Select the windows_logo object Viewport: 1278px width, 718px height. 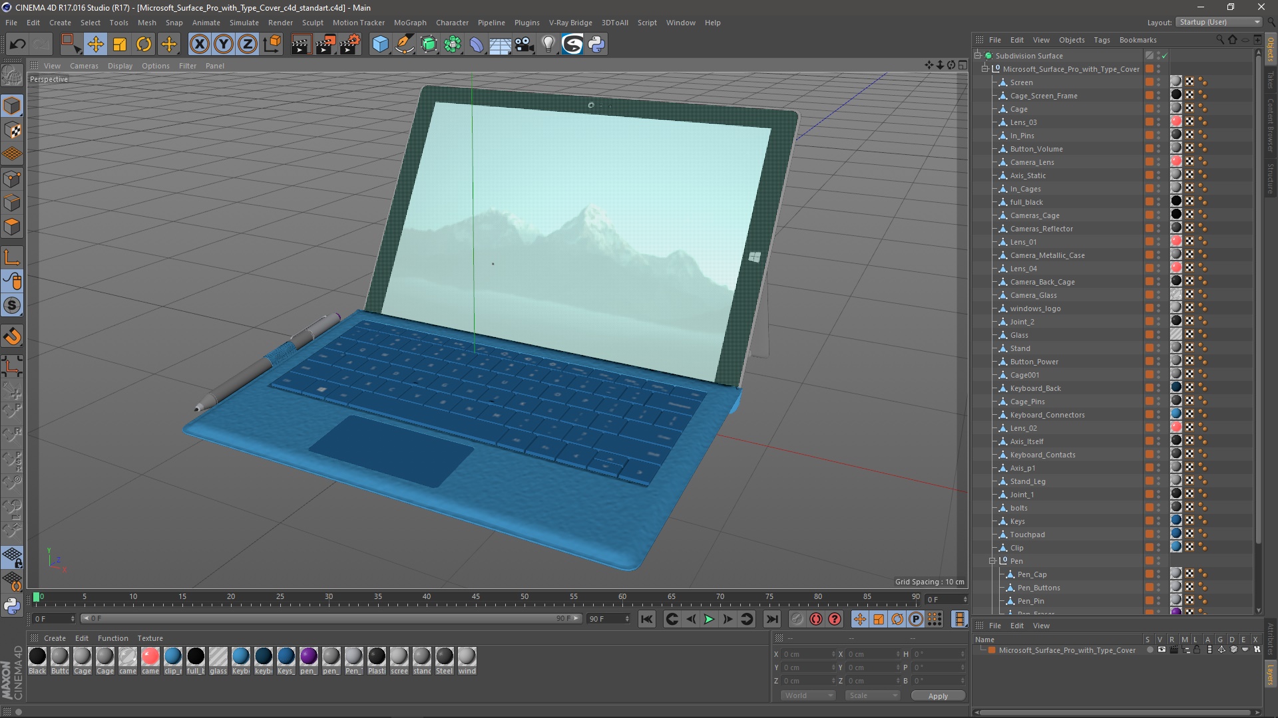click(1035, 308)
